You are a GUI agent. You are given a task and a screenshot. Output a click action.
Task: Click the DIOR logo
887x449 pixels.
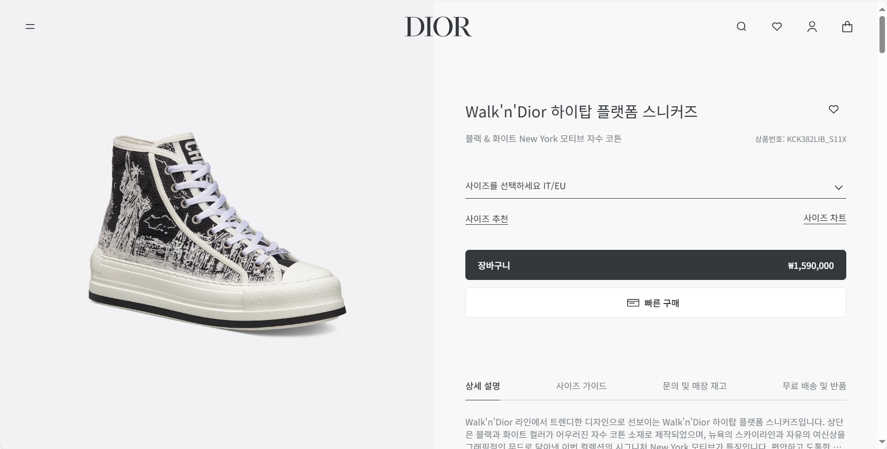click(x=438, y=27)
